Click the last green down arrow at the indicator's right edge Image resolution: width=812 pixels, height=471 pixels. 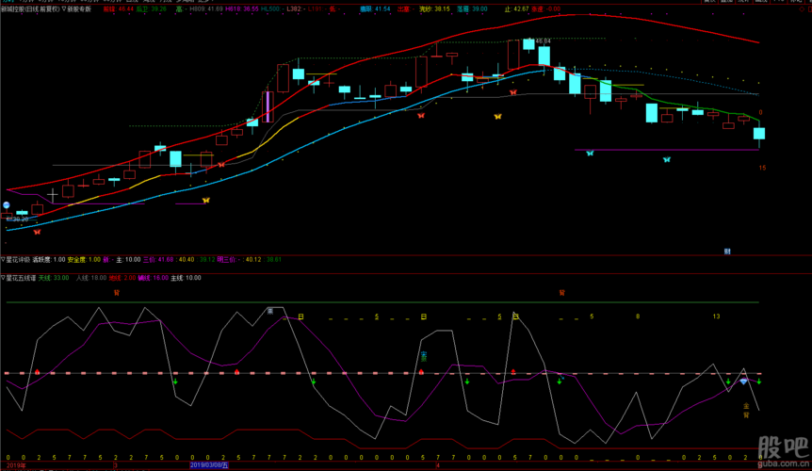[758, 382]
